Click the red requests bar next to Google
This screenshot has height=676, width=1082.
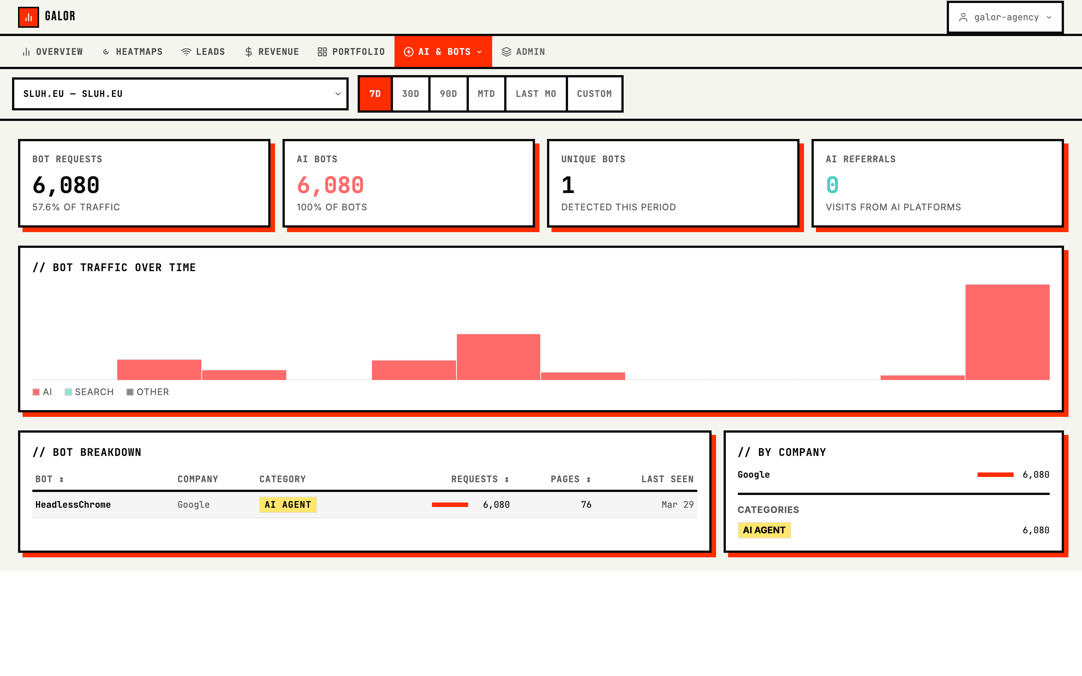994,474
